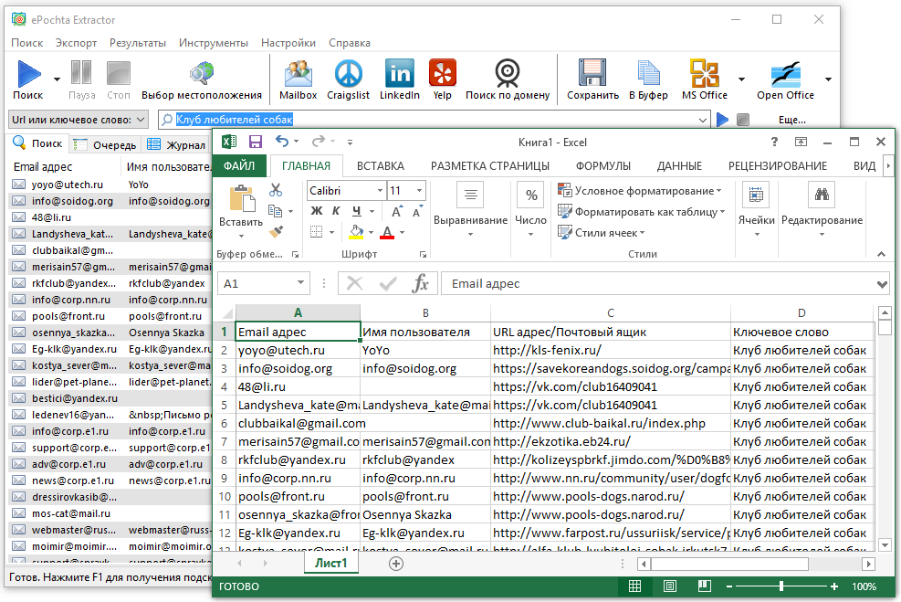
Task: Export via Open Office icon
Action: tap(785, 74)
